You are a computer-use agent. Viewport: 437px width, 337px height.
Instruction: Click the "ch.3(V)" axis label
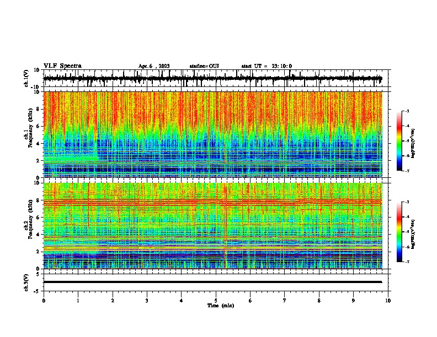[26, 282]
